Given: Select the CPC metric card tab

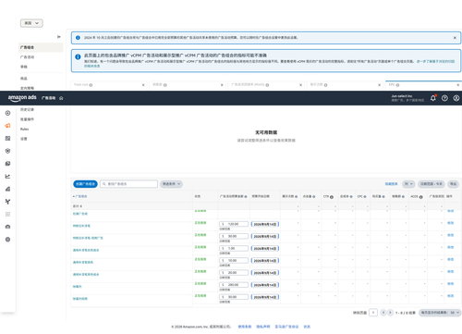Looking at the screenshot, I should click(x=423, y=85).
